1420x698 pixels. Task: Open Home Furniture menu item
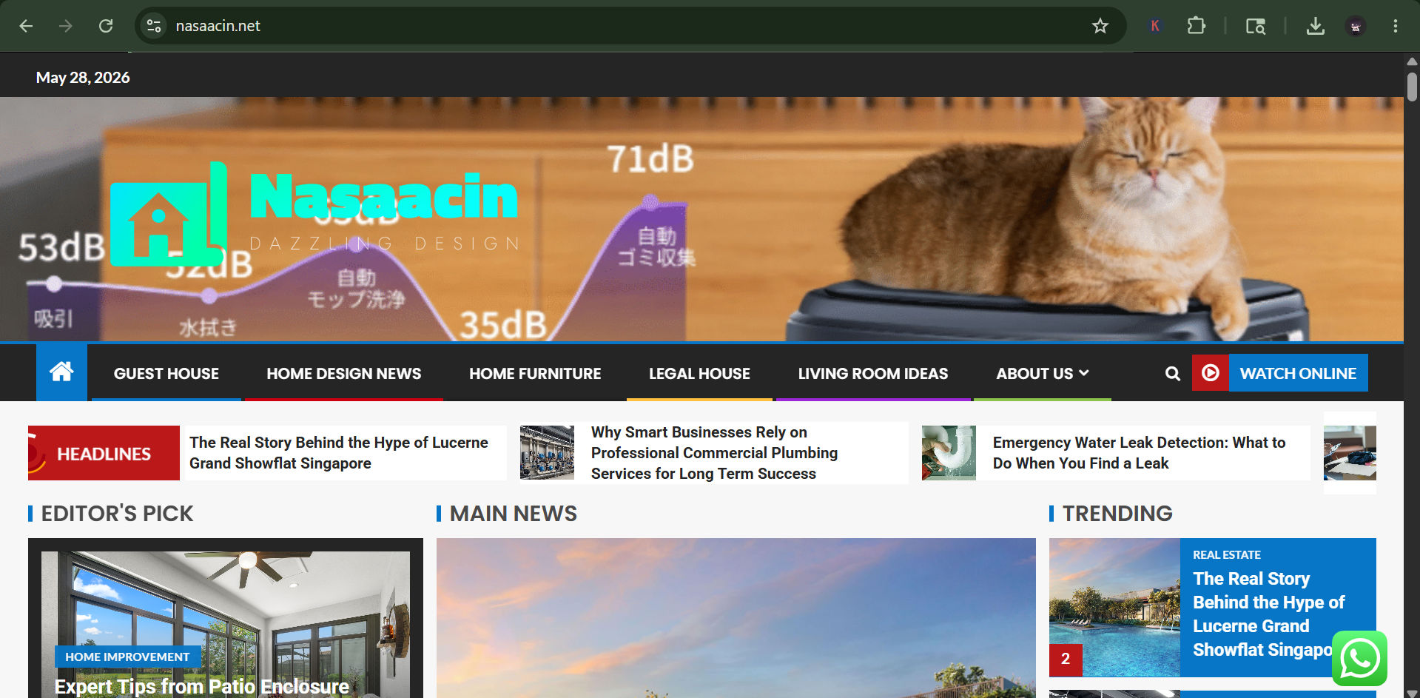coord(535,374)
